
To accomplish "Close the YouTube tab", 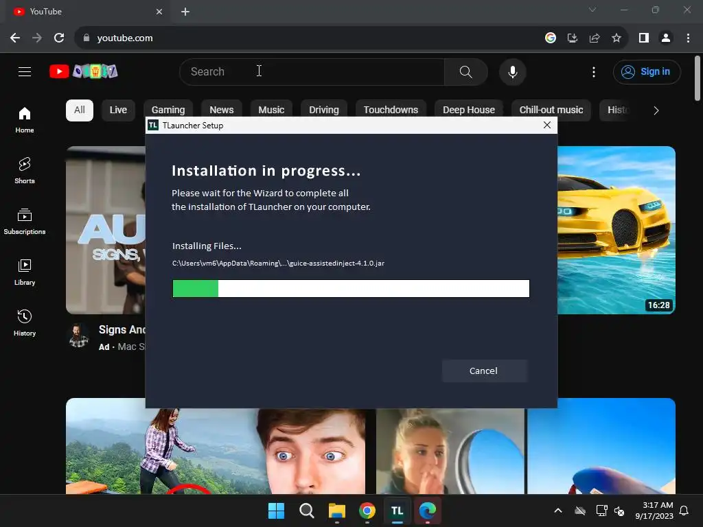I will point(159,12).
